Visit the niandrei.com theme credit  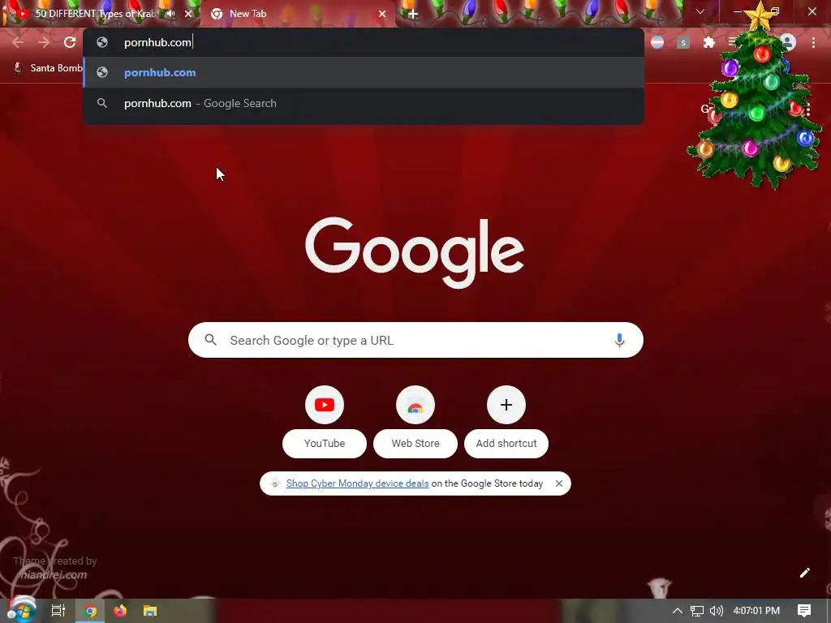click(x=54, y=575)
